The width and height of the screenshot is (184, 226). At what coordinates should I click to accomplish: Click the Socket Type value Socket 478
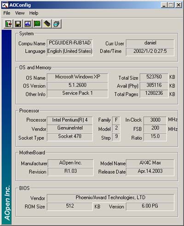tap(70, 137)
